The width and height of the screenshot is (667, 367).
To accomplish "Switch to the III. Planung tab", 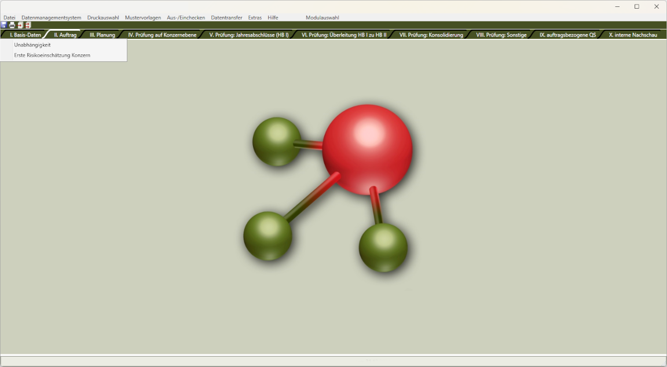I will (102, 35).
